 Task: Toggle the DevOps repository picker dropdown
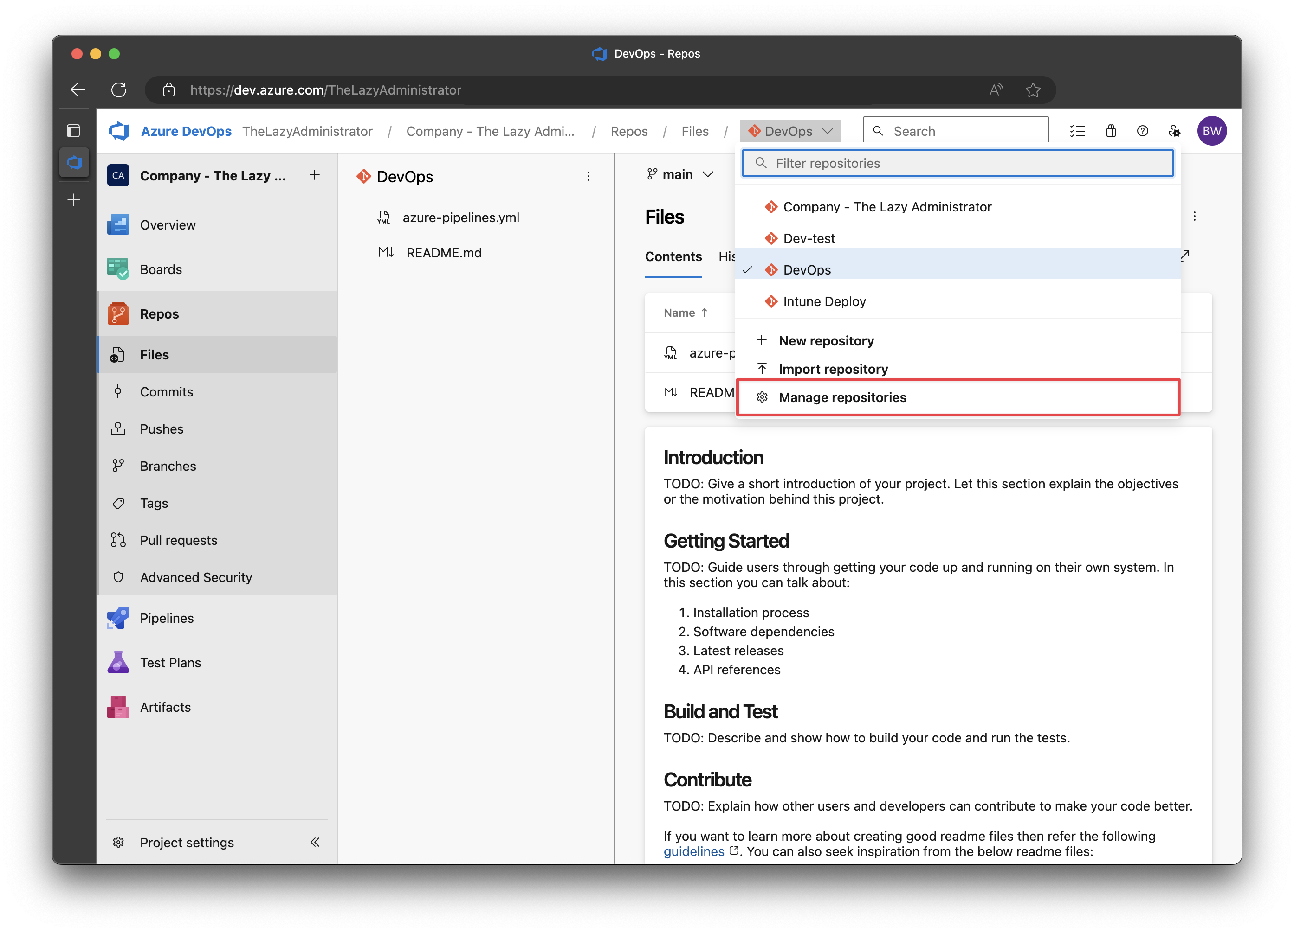tap(790, 131)
